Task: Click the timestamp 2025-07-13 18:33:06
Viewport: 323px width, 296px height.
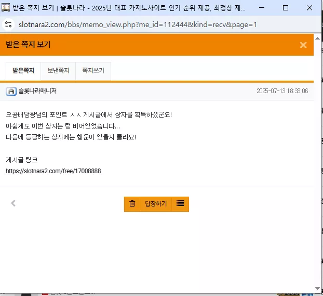Action: [x=282, y=91]
